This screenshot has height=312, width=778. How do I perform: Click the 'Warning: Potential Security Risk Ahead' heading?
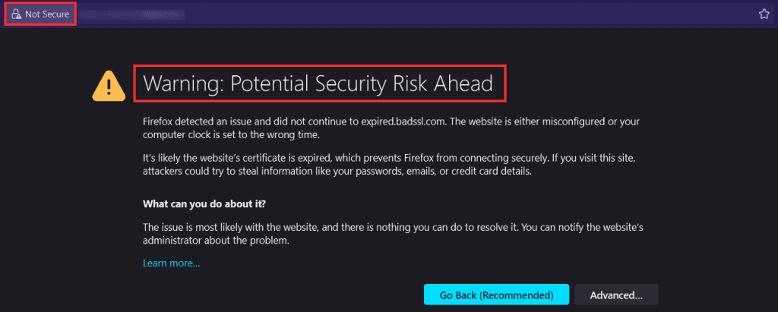318,84
